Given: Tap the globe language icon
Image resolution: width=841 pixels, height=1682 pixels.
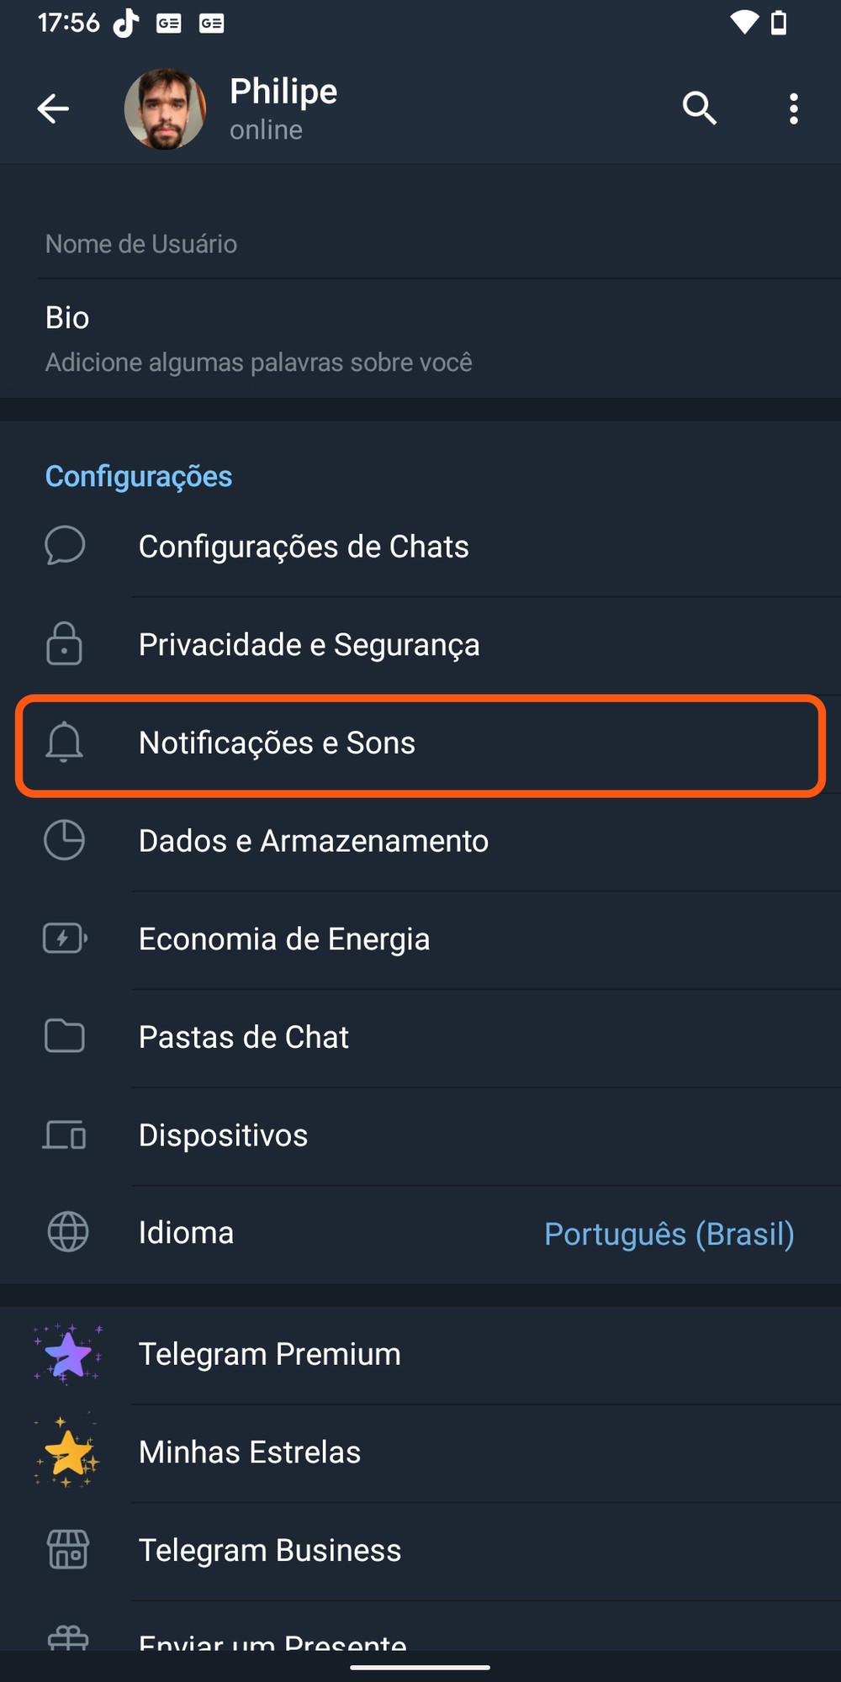Looking at the screenshot, I should [67, 1233].
